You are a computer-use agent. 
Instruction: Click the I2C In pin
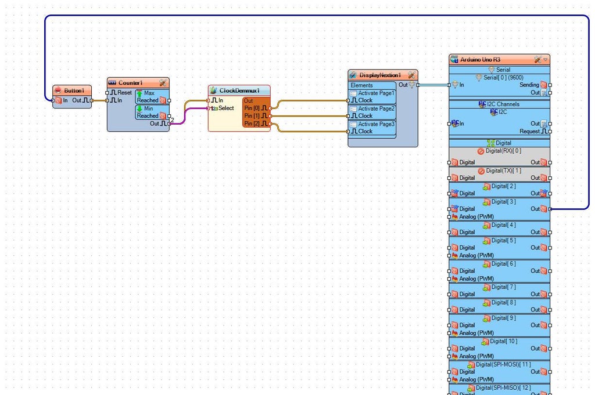449,124
